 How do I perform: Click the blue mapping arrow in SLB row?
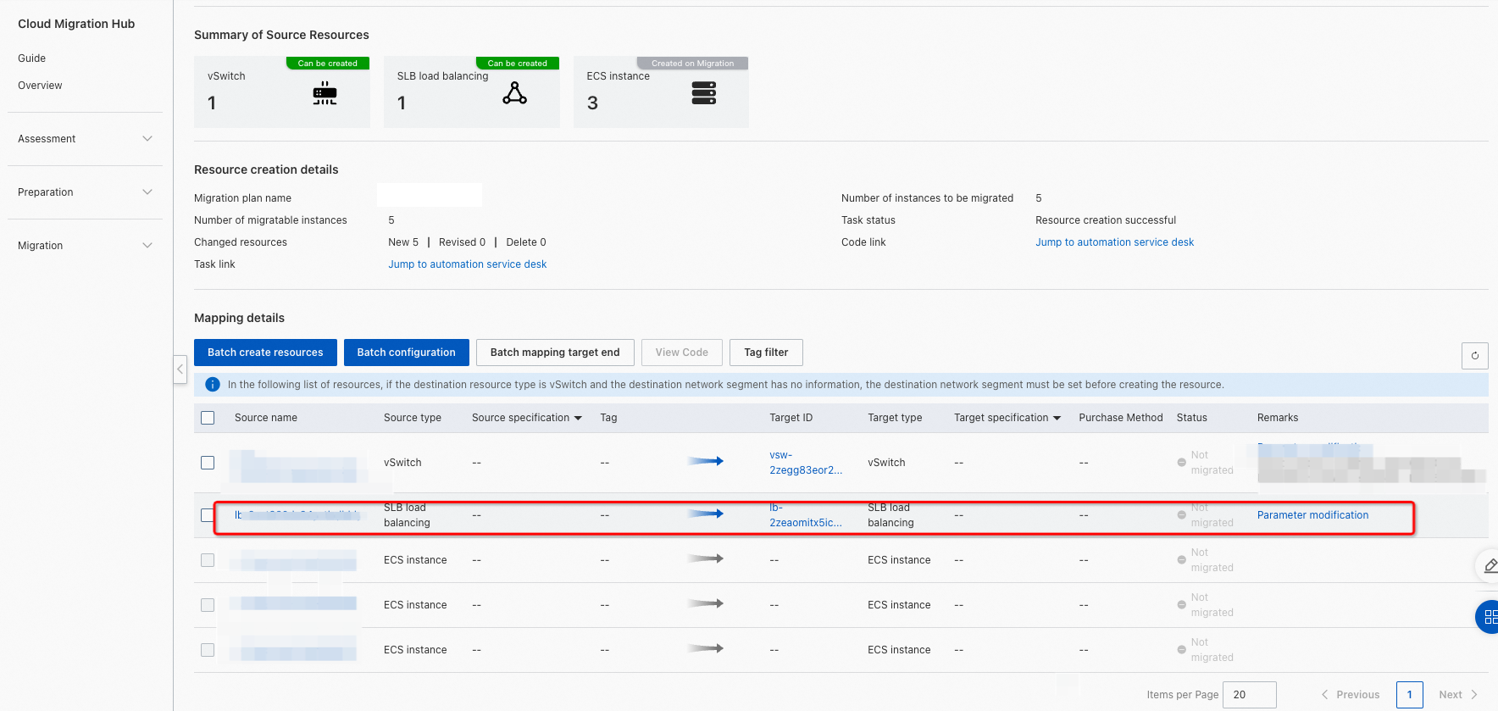(705, 514)
